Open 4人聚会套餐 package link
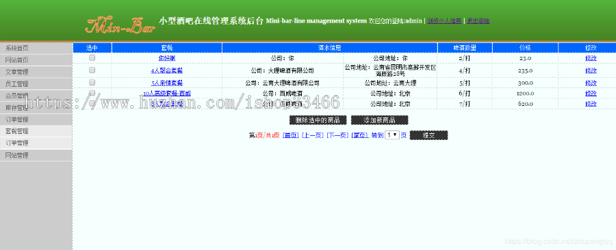This screenshot has width=616, height=250. [x=167, y=70]
